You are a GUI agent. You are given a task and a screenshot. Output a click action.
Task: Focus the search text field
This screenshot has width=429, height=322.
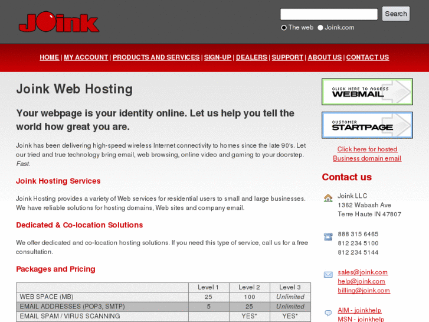(x=329, y=14)
